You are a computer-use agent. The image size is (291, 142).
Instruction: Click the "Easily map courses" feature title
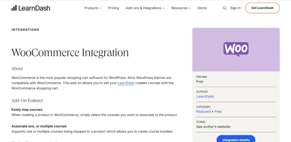tap(27, 110)
